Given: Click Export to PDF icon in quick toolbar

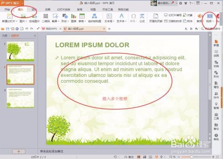Looking at the screenshot, I should [x=13, y=29].
